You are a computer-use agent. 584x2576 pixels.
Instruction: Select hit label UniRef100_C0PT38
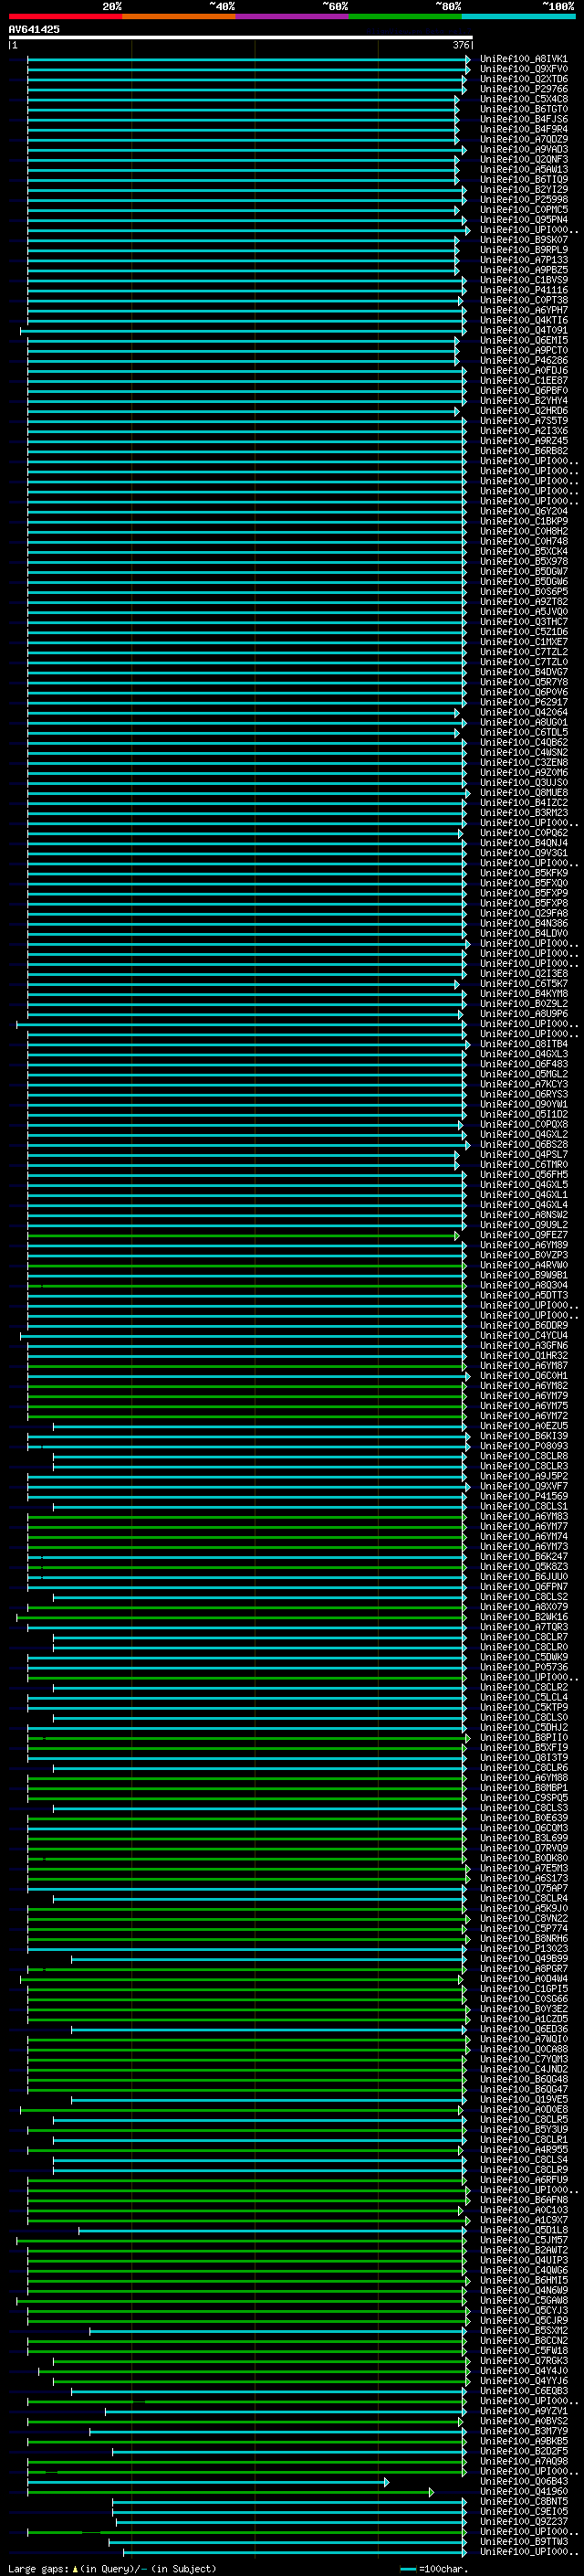coord(524,300)
